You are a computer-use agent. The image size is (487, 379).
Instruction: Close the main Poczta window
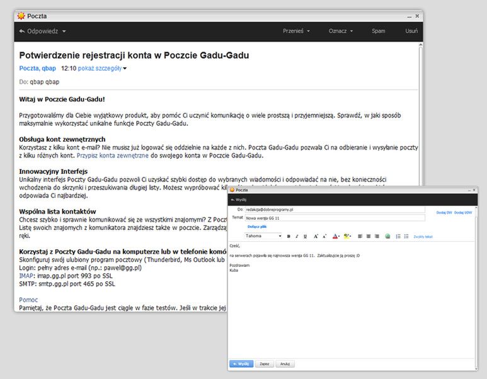(x=417, y=16)
